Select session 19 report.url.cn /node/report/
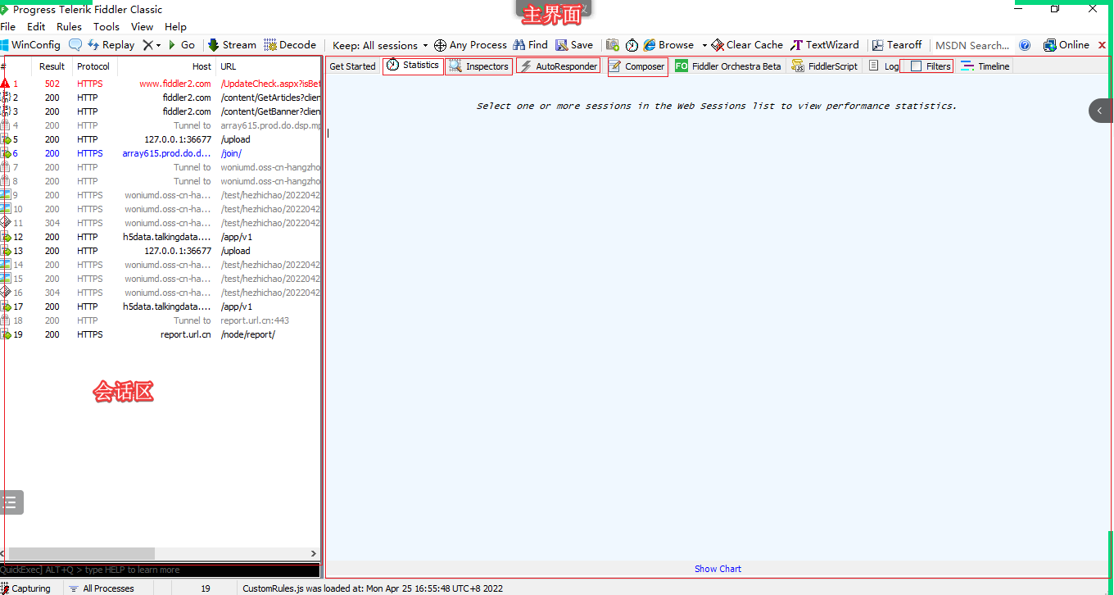Image resolution: width=1114 pixels, height=595 pixels. click(161, 334)
